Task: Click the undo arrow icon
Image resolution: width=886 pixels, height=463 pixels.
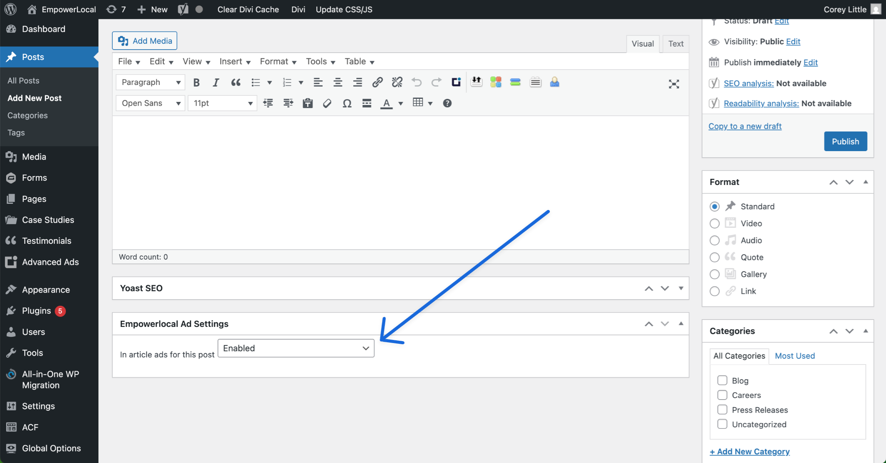Action: click(x=417, y=82)
